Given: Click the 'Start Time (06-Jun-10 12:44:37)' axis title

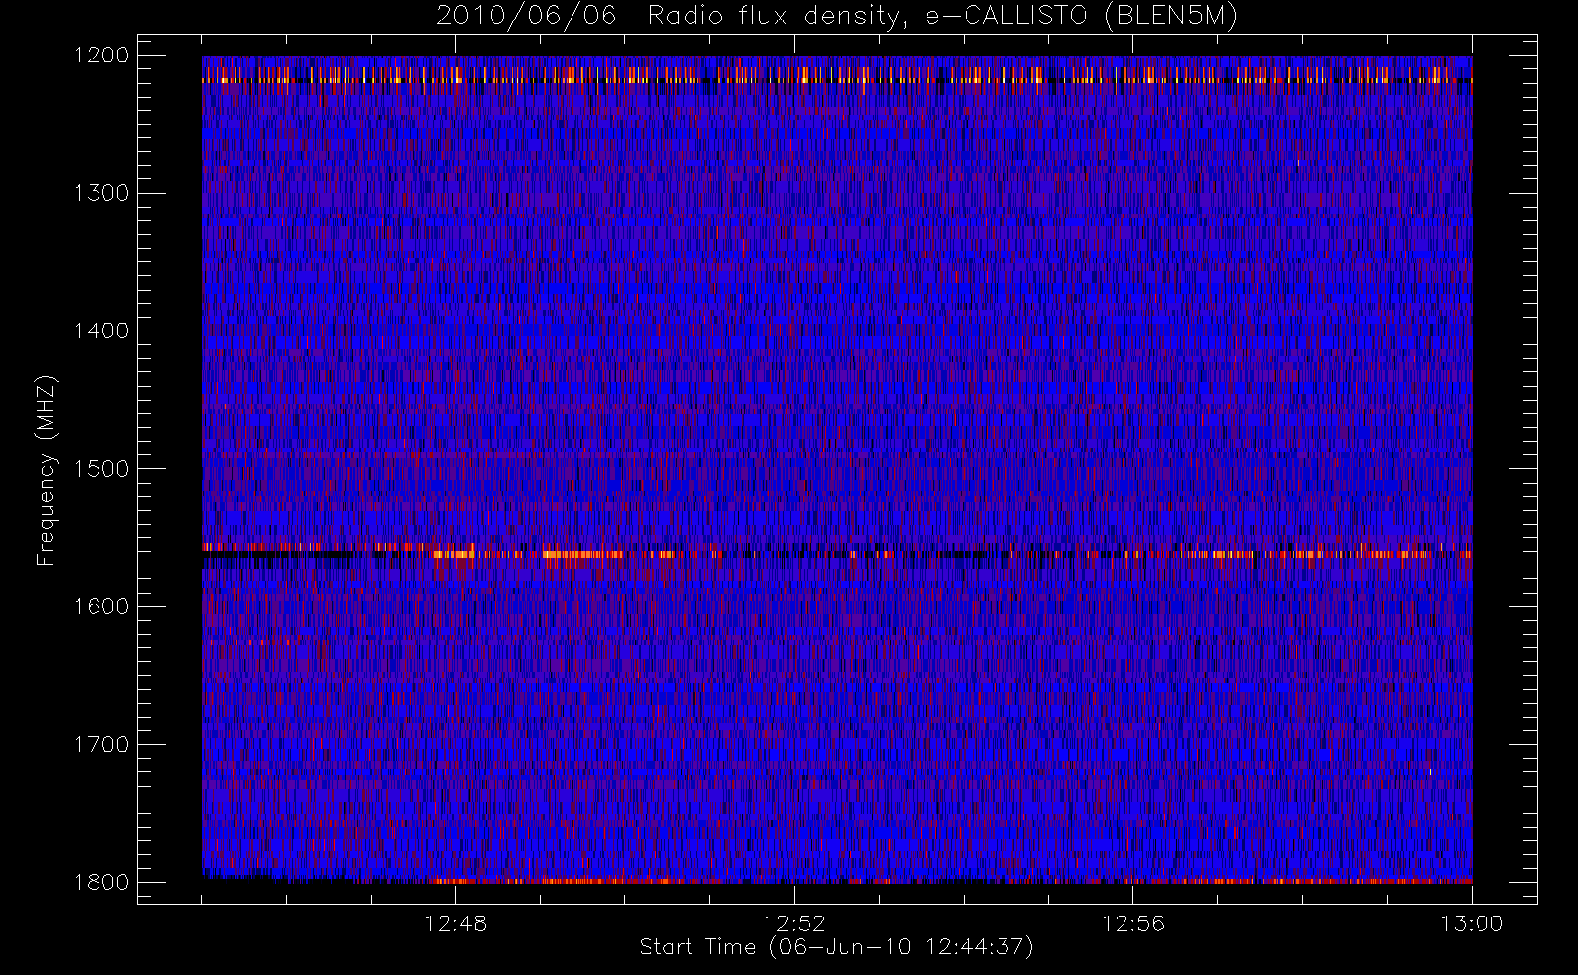Looking at the screenshot, I should click(836, 947).
